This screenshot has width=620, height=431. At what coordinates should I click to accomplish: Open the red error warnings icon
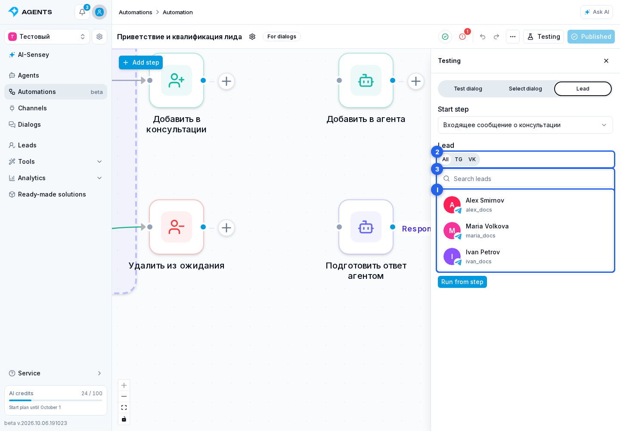(x=462, y=37)
